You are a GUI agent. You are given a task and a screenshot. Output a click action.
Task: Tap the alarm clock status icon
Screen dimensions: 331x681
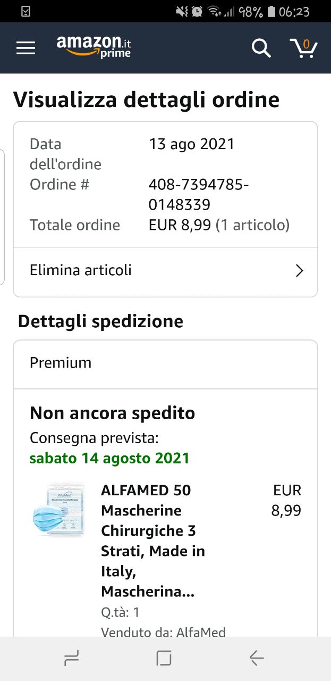(x=197, y=11)
